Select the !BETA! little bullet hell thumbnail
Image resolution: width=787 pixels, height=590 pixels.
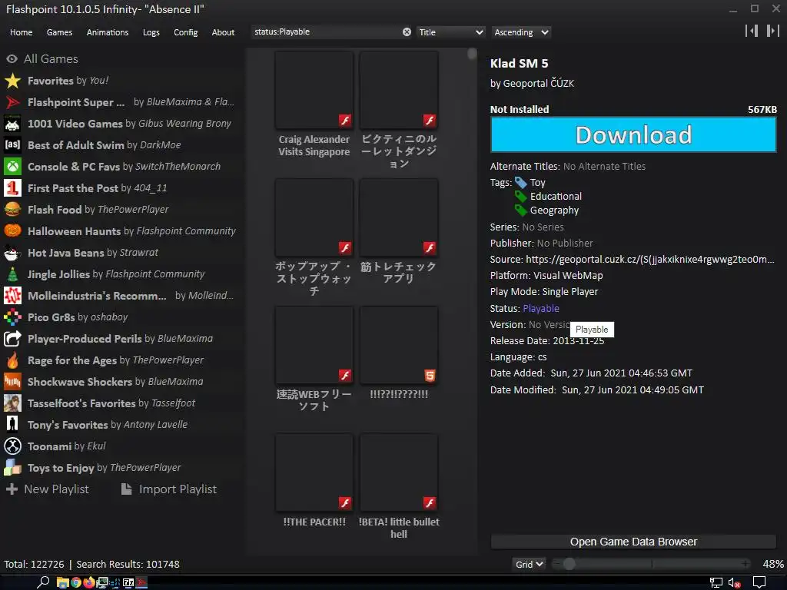[x=399, y=472]
